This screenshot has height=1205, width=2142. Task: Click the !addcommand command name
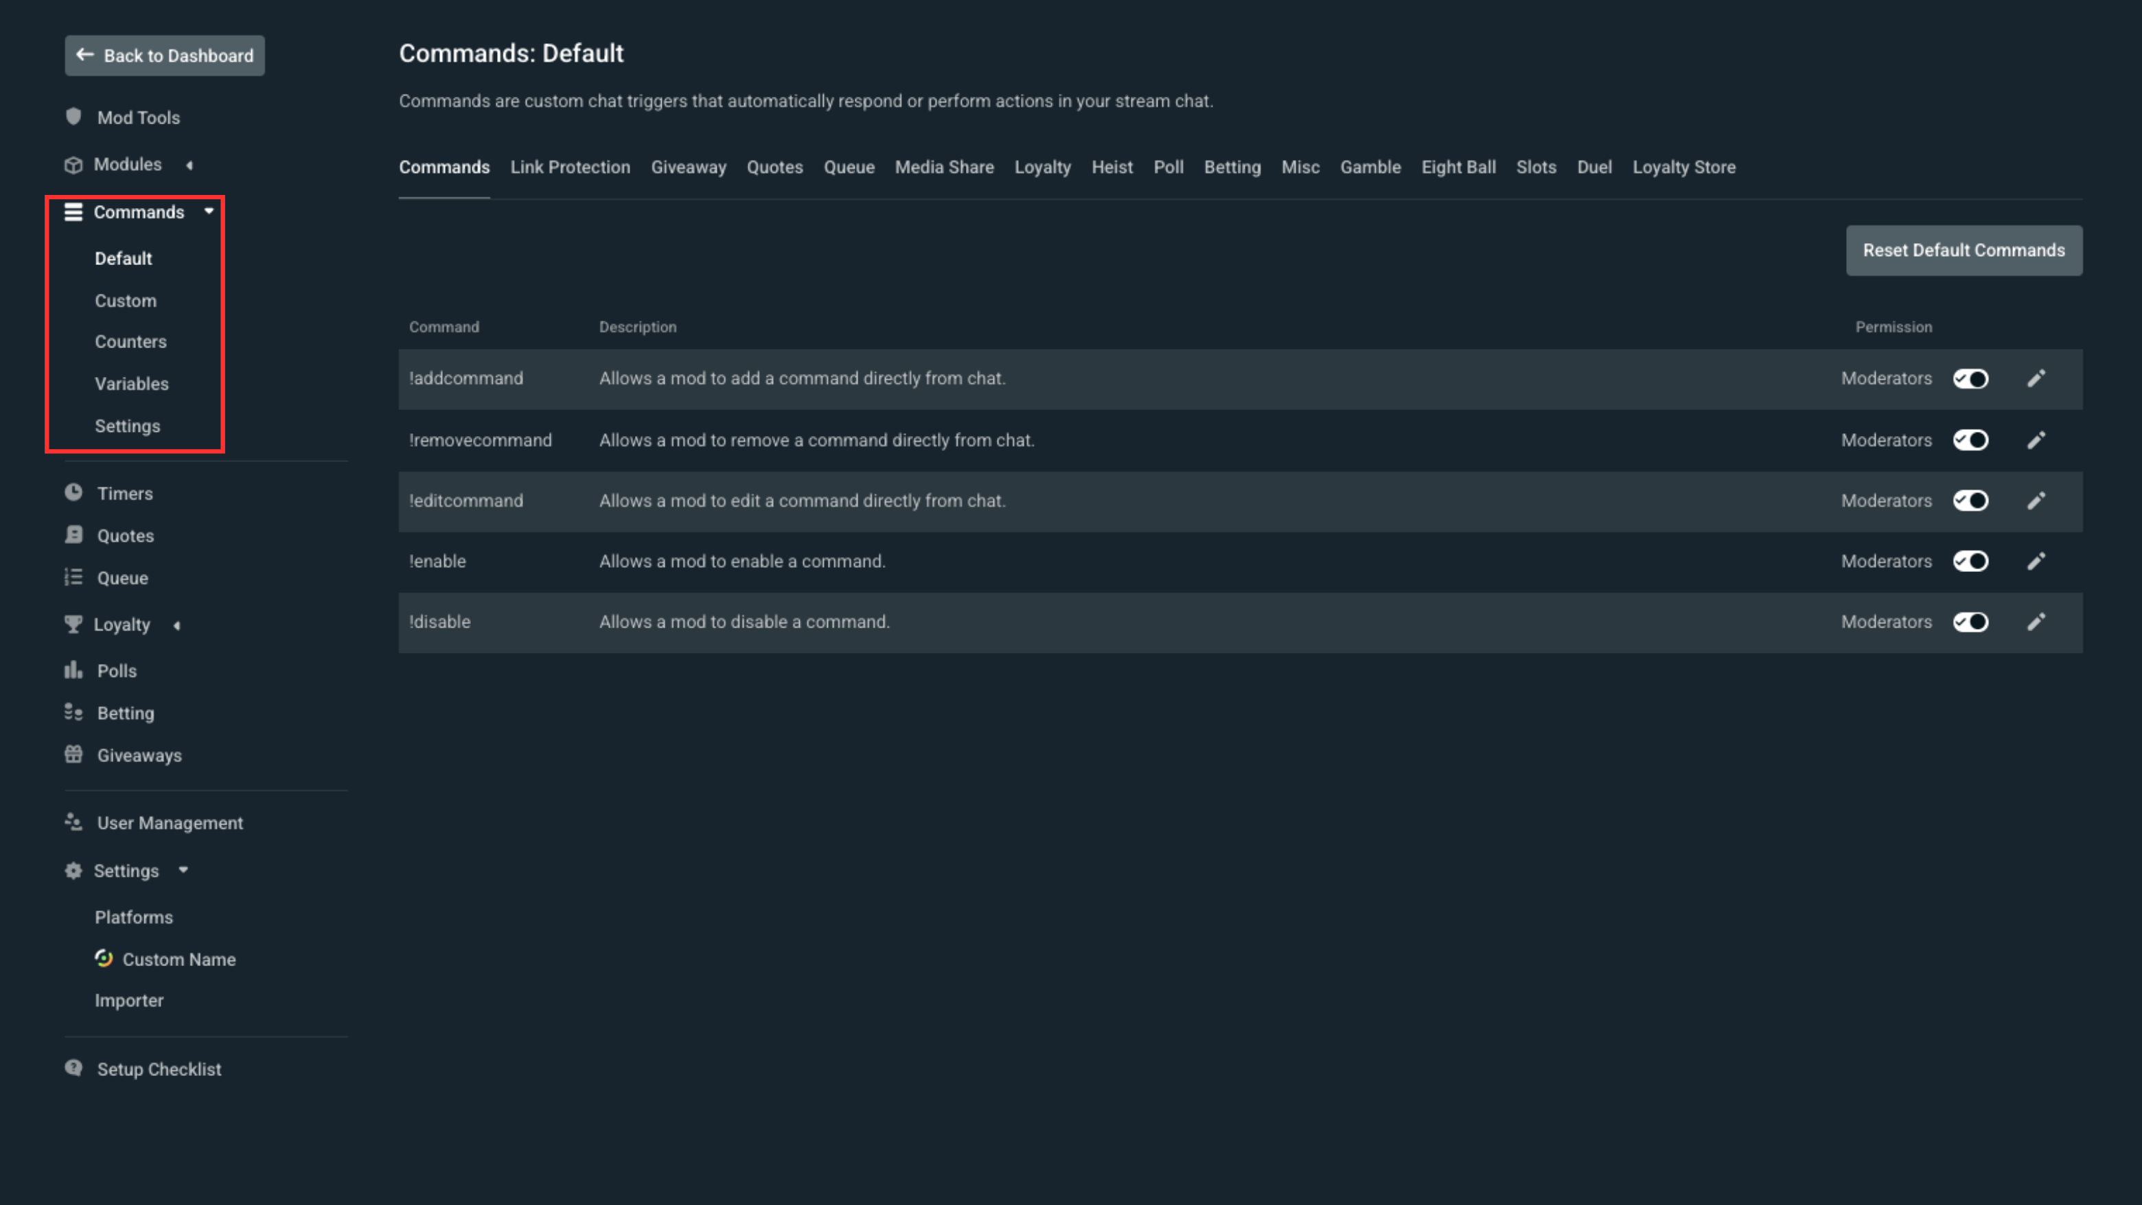click(465, 378)
